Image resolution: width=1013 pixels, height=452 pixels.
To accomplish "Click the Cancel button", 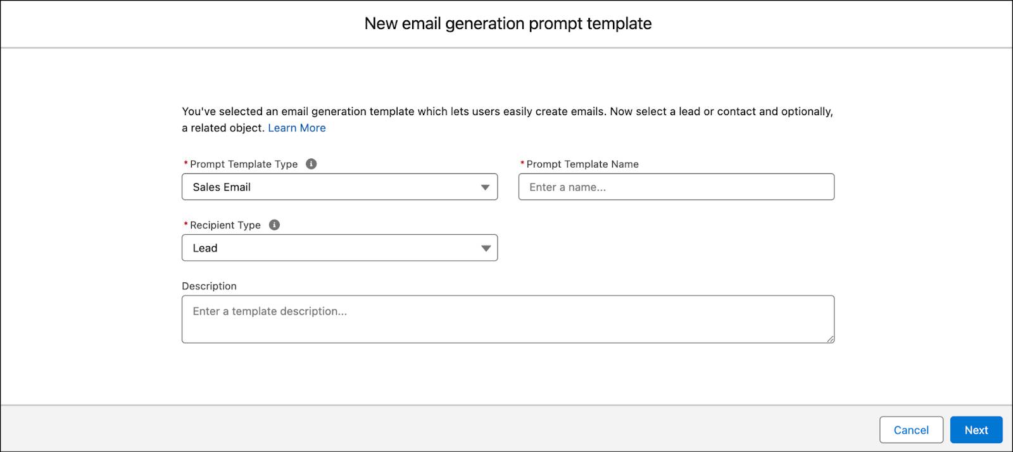I will 911,430.
